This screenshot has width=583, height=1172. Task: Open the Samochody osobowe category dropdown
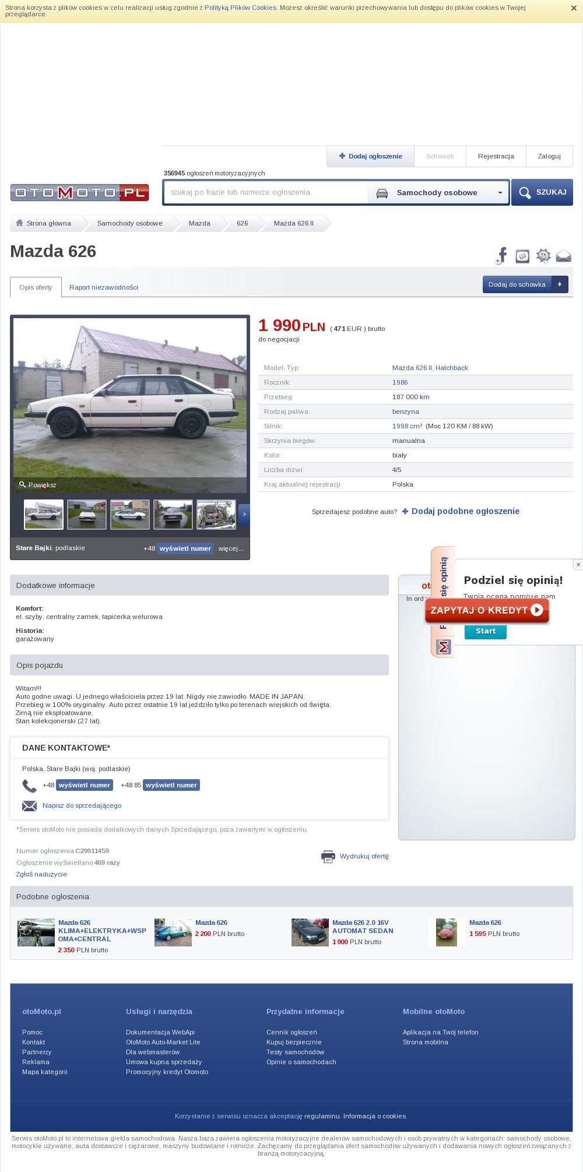(438, 193)
